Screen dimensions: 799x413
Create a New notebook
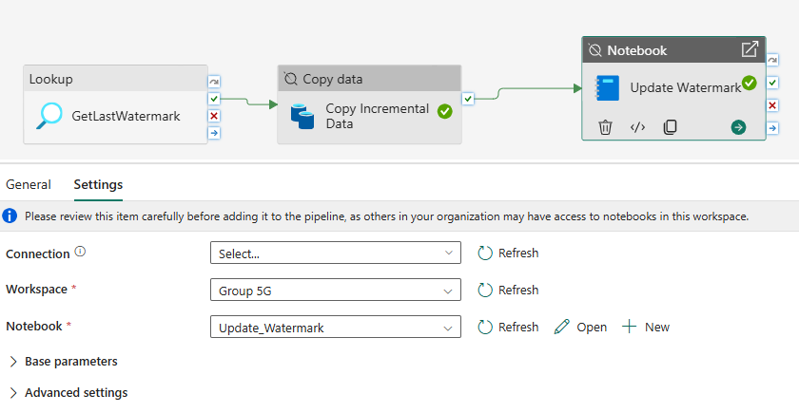(646, 327)
